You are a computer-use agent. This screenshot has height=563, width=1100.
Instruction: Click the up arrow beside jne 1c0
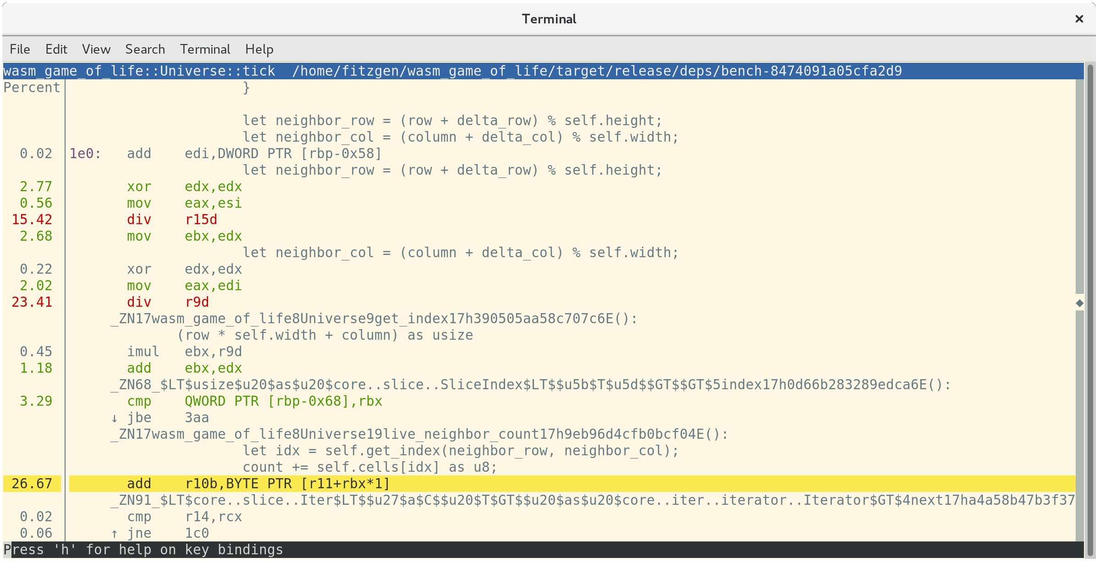pos(115,534)
